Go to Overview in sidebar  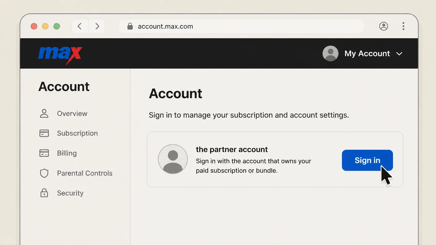point(72,113)
